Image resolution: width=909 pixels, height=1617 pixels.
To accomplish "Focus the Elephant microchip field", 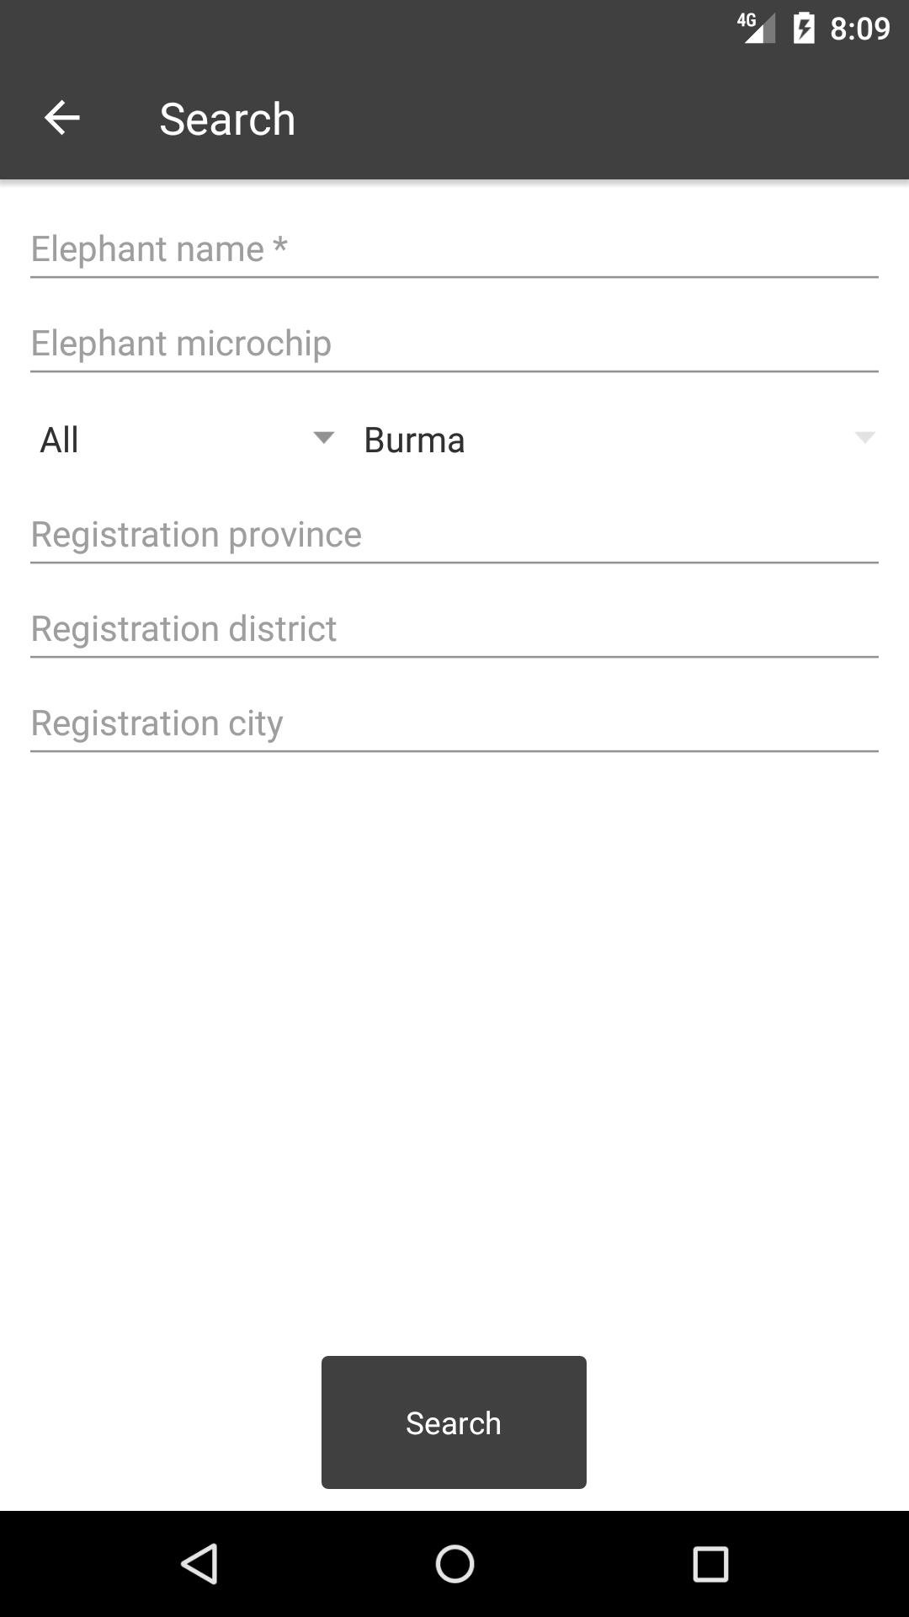I will click(x=454, y=344).
